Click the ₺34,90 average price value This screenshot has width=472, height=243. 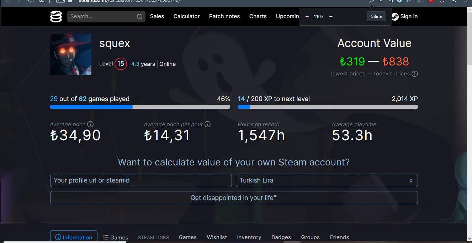pos(75,136)
